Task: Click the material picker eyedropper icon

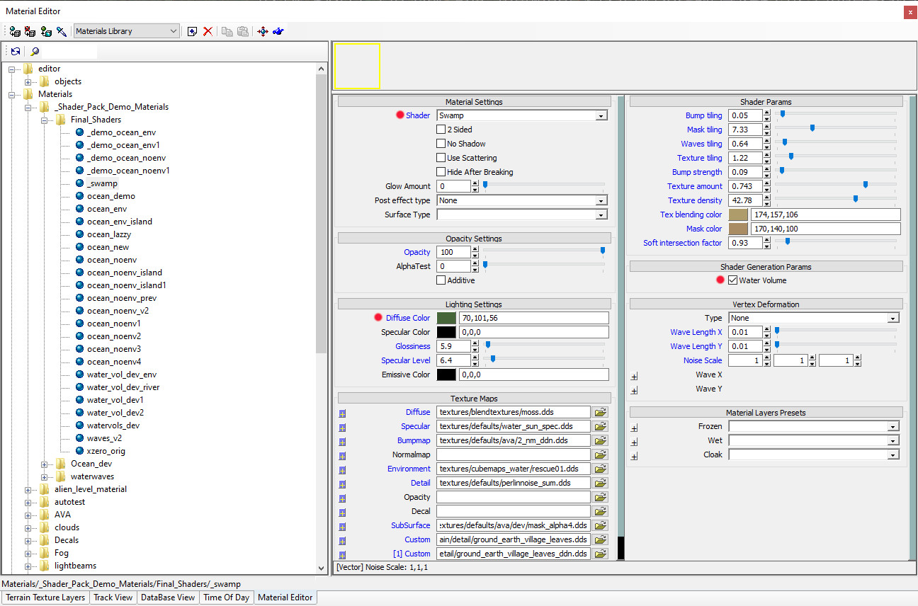Action: pyautogui.click(x=62, y=31)
